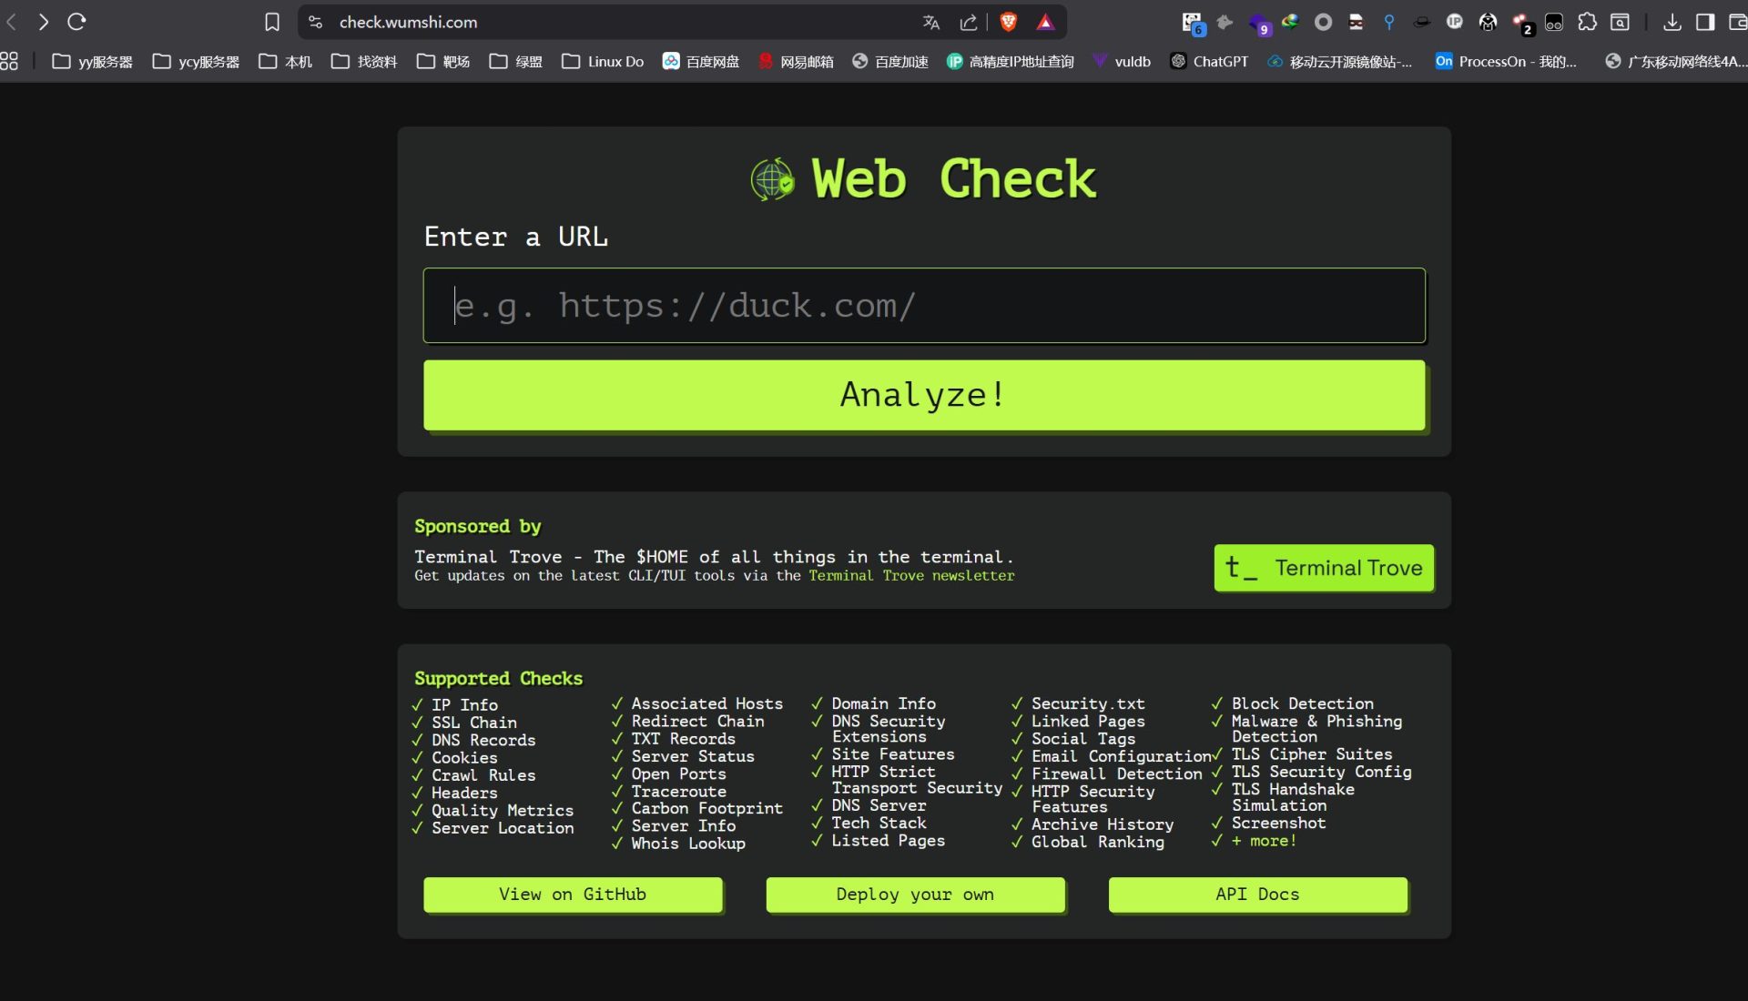Click the IDM download manager extension icon
Viewport: 1748px width, 1001px height.
(1290, 22)
